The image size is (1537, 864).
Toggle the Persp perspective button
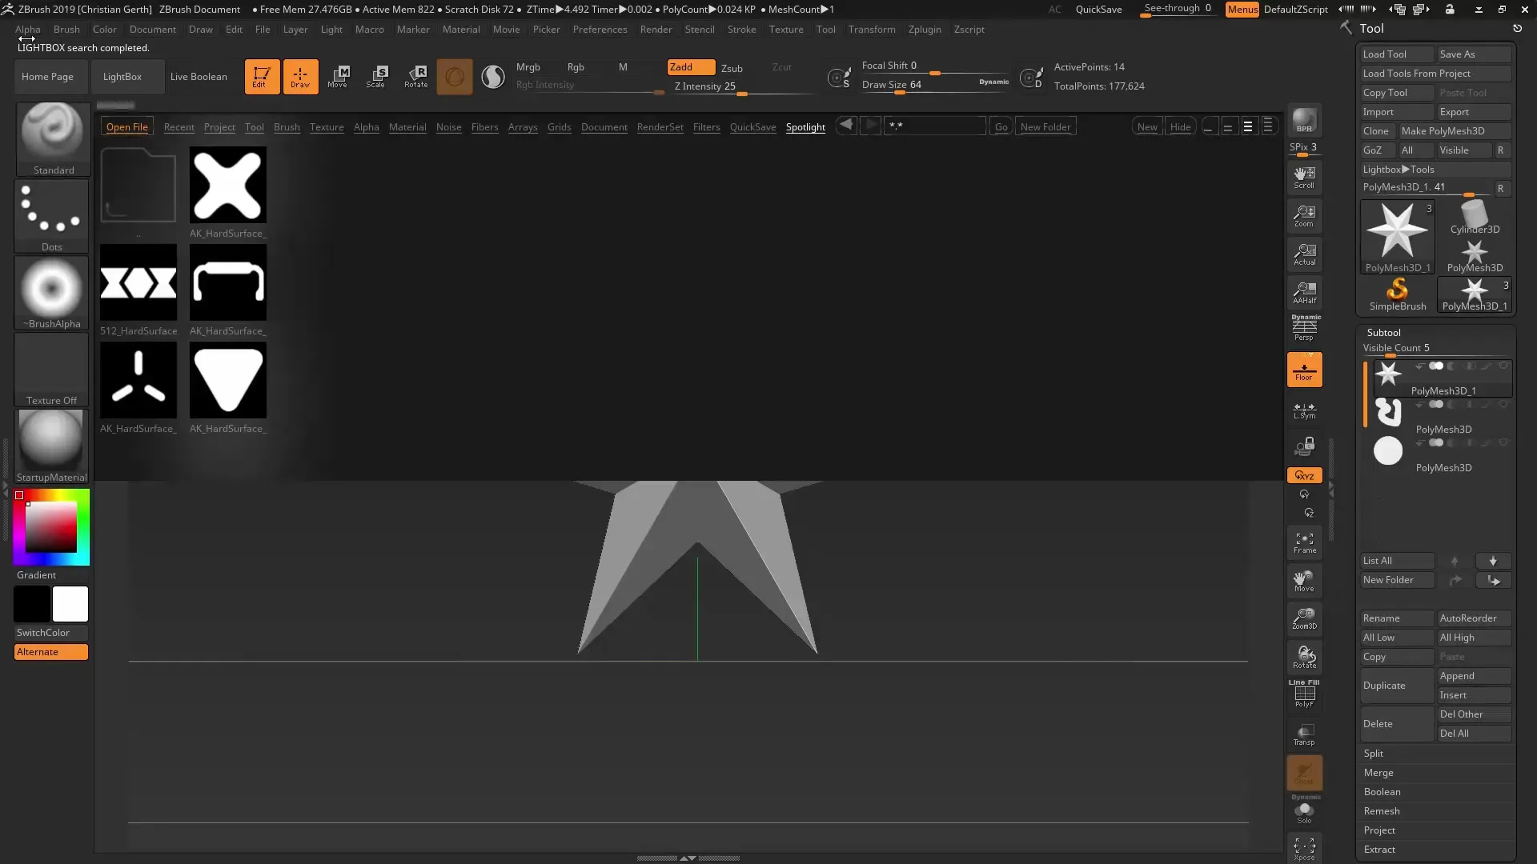click(1304, 328)
